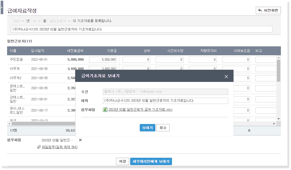291x170 pixels.
Task: Open the 일반근로자 type dropdown
Action: [x=60, y=21]
